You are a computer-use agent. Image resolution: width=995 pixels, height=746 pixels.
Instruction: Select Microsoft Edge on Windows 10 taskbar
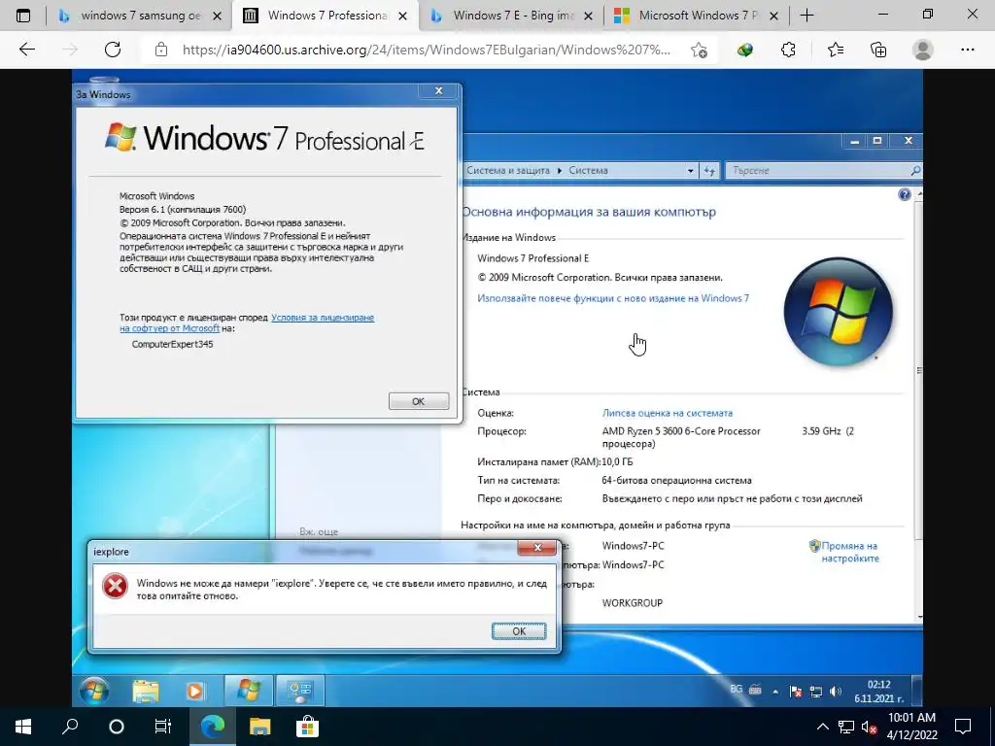pos(213,727)
